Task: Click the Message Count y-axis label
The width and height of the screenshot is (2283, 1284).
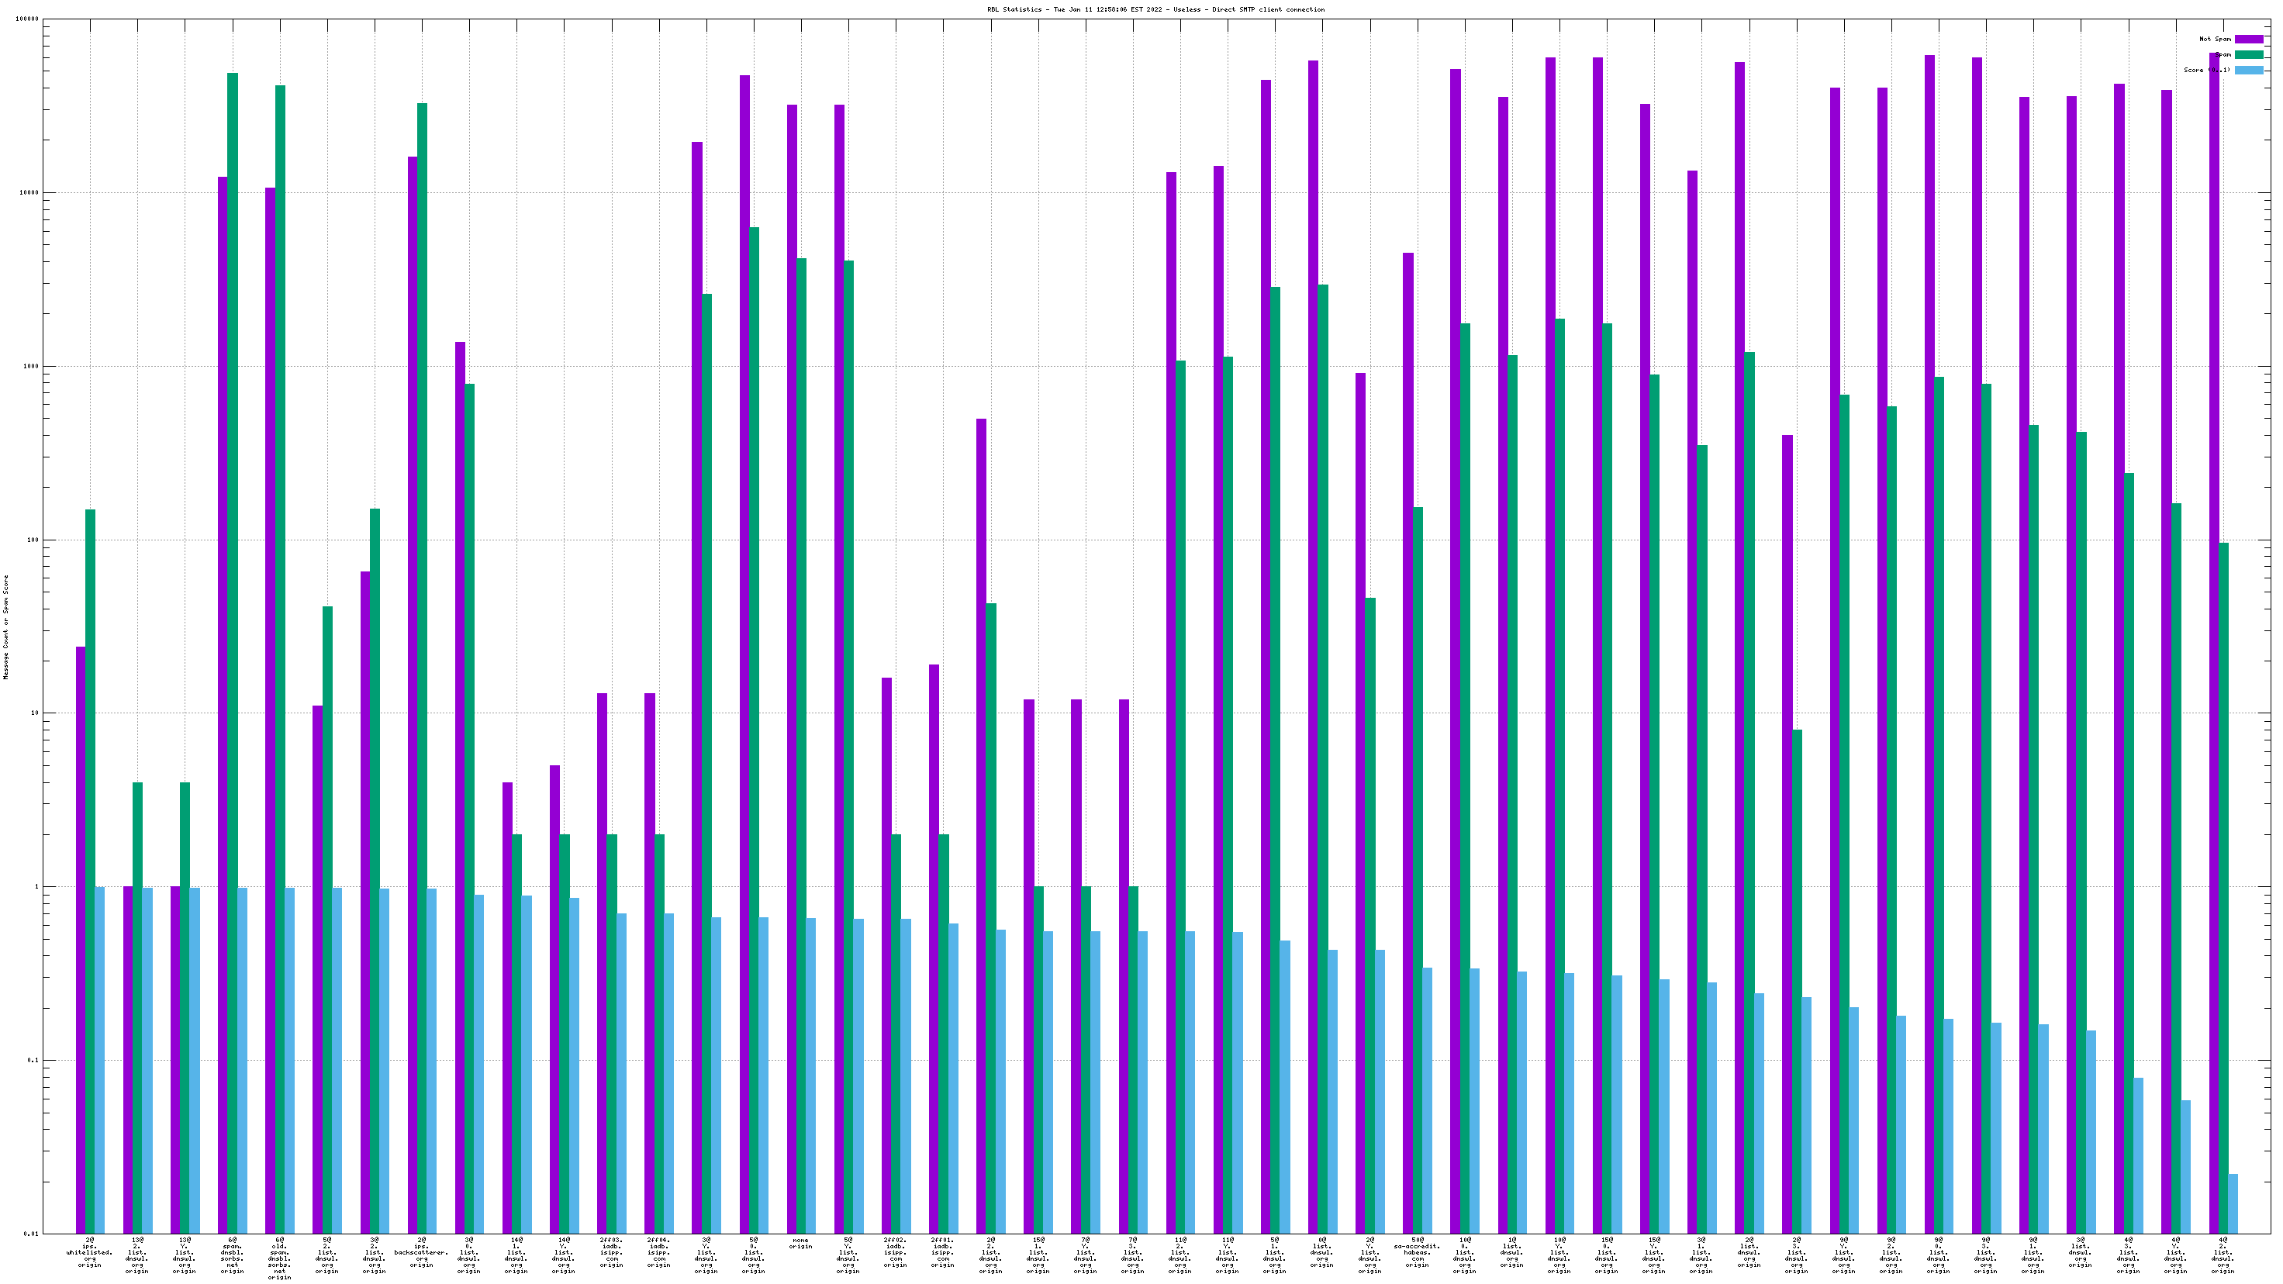Action: tap(5, 626)
